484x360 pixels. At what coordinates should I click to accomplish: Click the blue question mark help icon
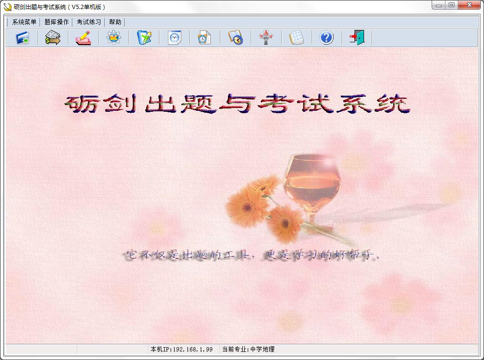click(326, 38)
